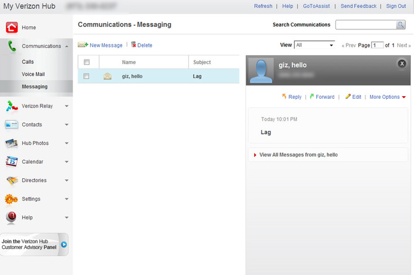The height and width of the screenshot is (275, 414).
Task: Expand the Help menu arrow
Action: [x=67, y=218]
